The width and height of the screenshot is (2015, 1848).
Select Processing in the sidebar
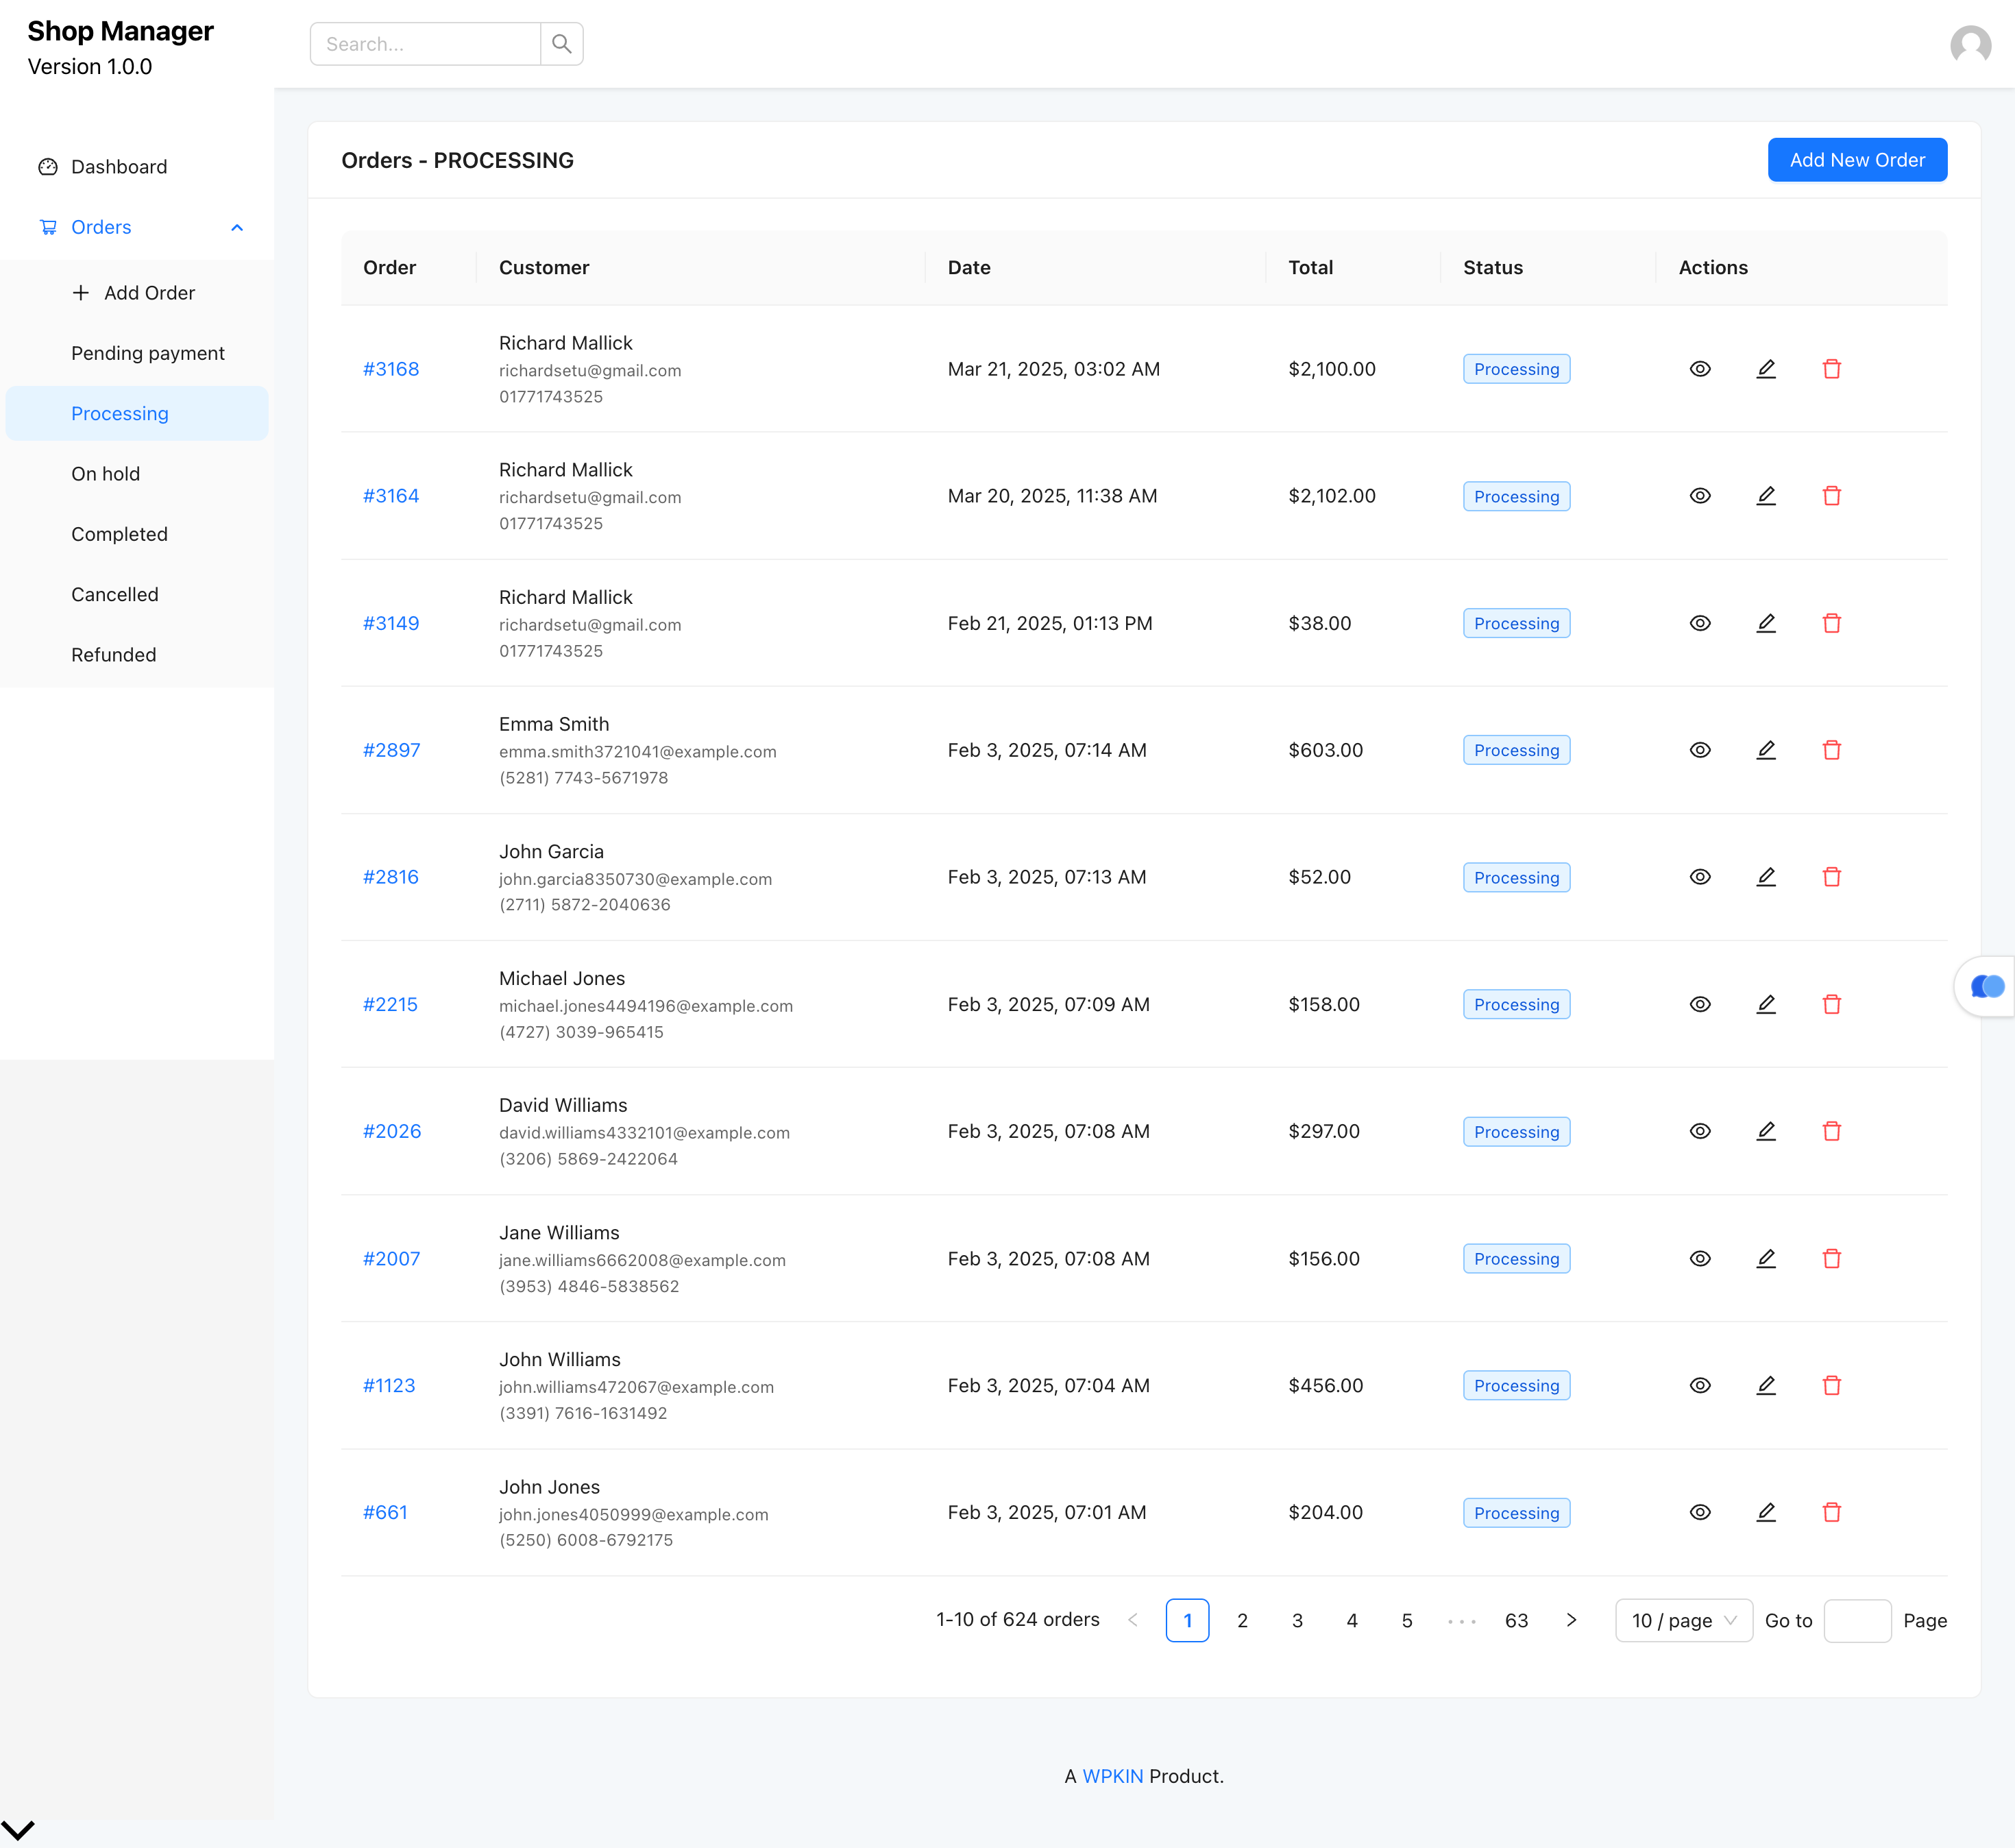[x=137, y=413]
